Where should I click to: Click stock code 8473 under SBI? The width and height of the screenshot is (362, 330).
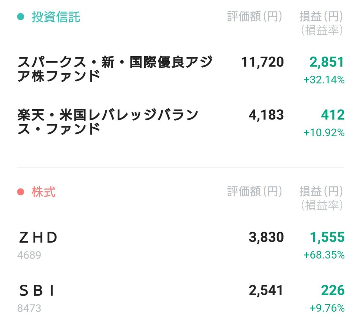coord(29,308)
